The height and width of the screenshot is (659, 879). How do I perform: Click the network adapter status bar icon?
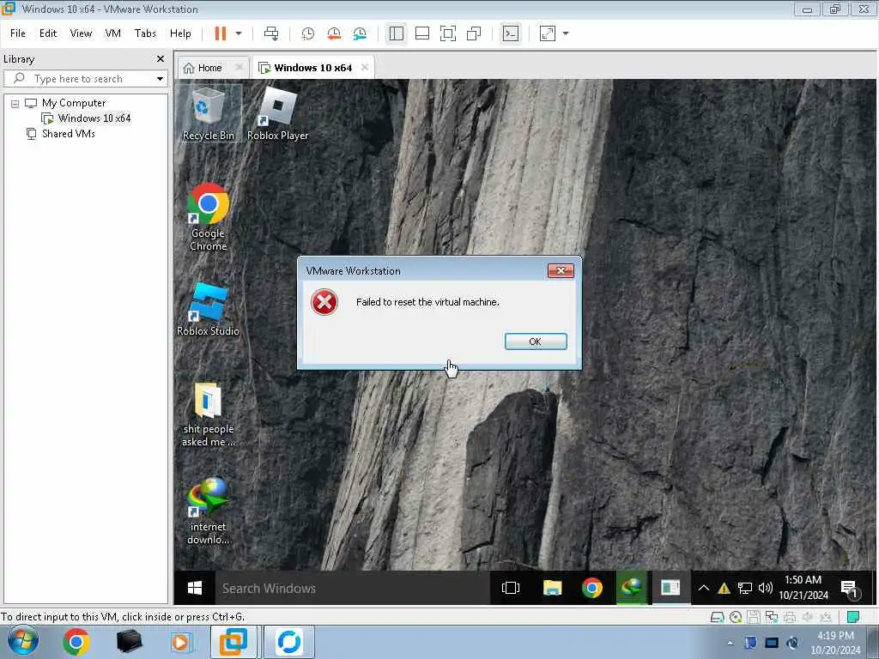(x=772, y=618)
